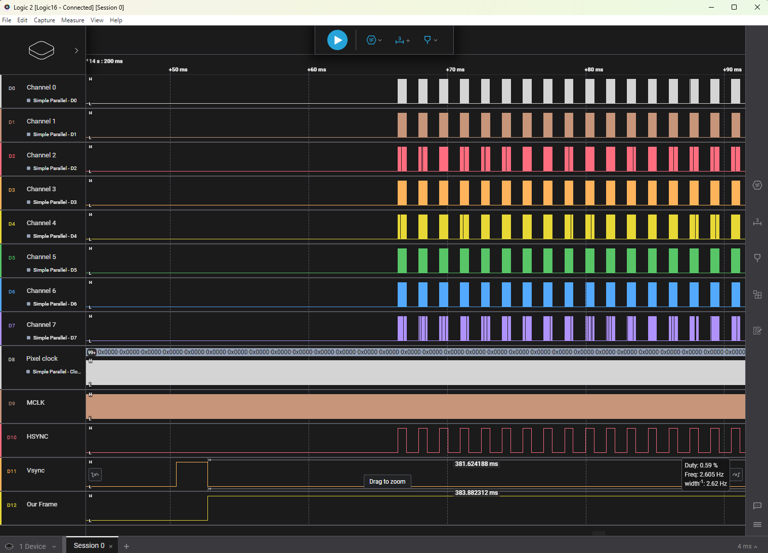Open the hamburger menu at the bottom right

[x=757, y=524]
